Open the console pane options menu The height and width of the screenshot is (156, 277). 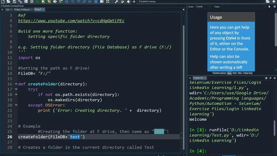[x=275, y=78]
